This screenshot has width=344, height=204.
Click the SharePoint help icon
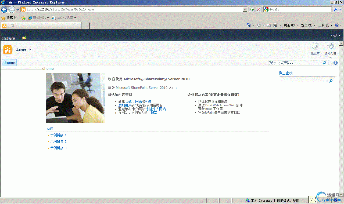(x=335, y=63)
